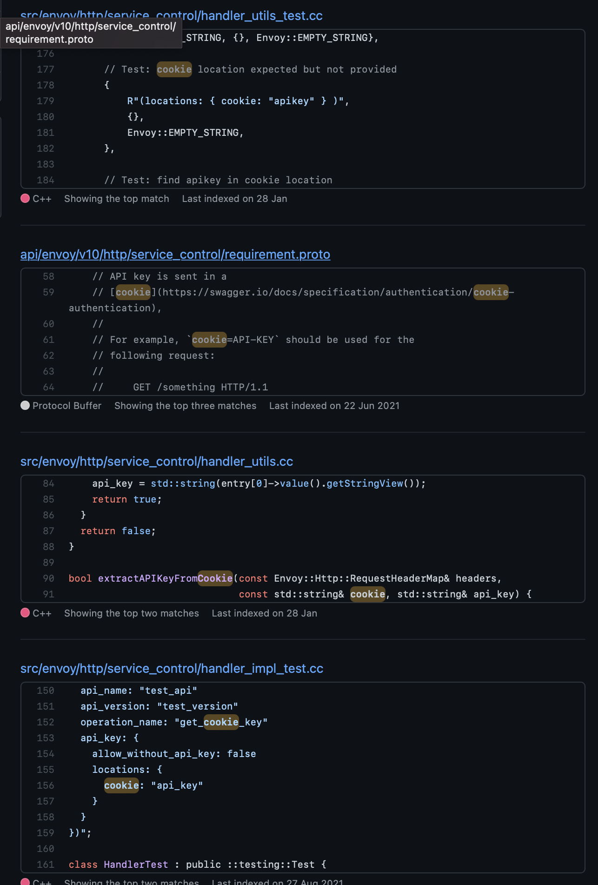Click line number 64 in requirement.proto
The height and width of the screenshot is (885, 598).
coord(48,387)
